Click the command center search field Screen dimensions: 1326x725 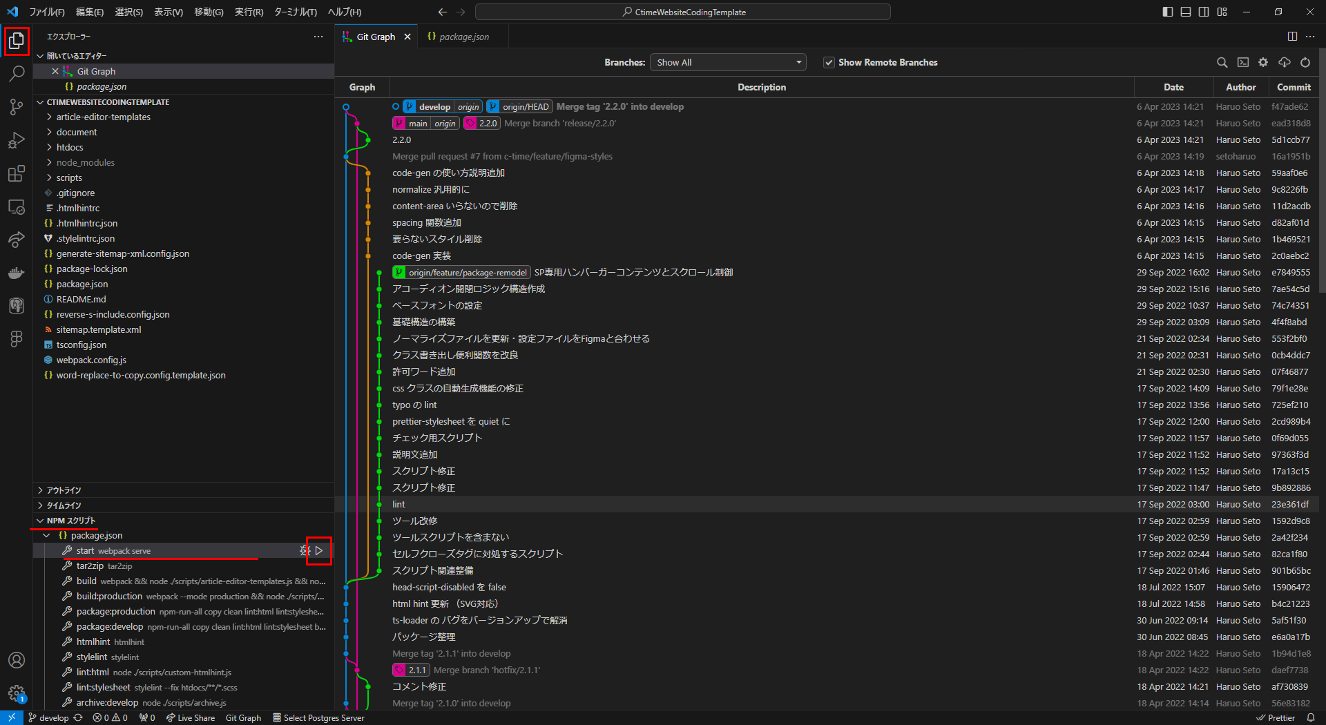[x=682, y=12]
